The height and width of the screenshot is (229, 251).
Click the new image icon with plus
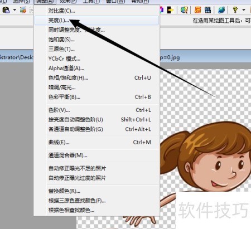23,10
